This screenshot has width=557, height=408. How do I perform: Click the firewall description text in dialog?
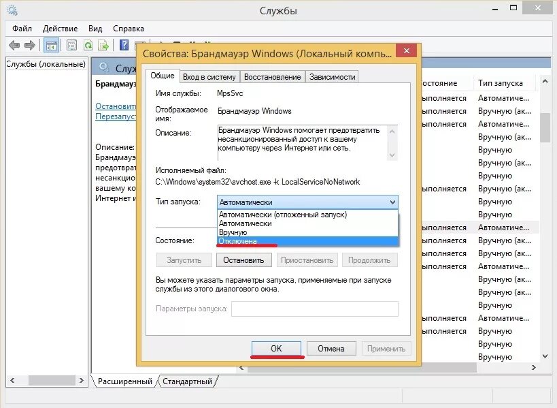coord(299,139)
